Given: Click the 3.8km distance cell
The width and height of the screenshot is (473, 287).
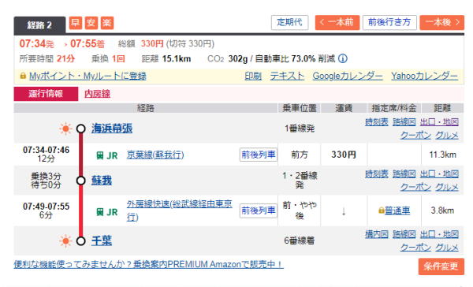Looking at the screenshot, I should pos(442,211).
